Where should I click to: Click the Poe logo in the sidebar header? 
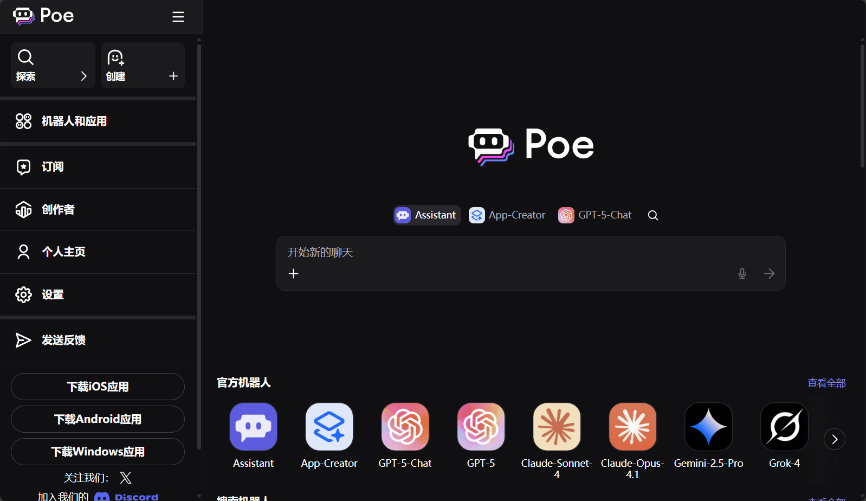[43, 16]
